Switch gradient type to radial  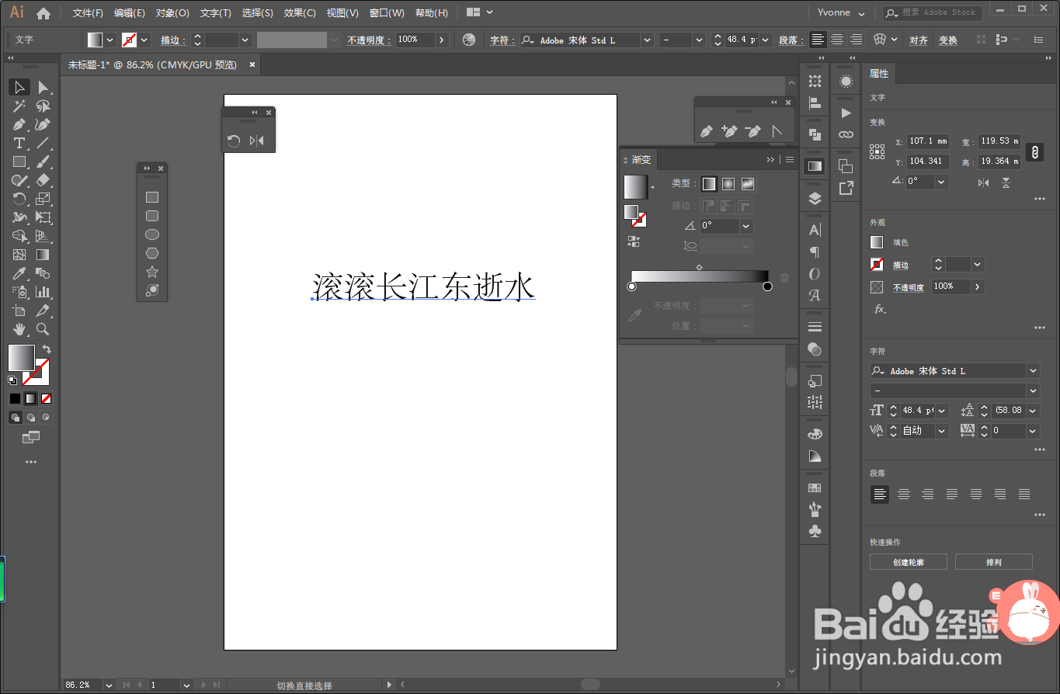pyautogui.click(x=728, y=183)
